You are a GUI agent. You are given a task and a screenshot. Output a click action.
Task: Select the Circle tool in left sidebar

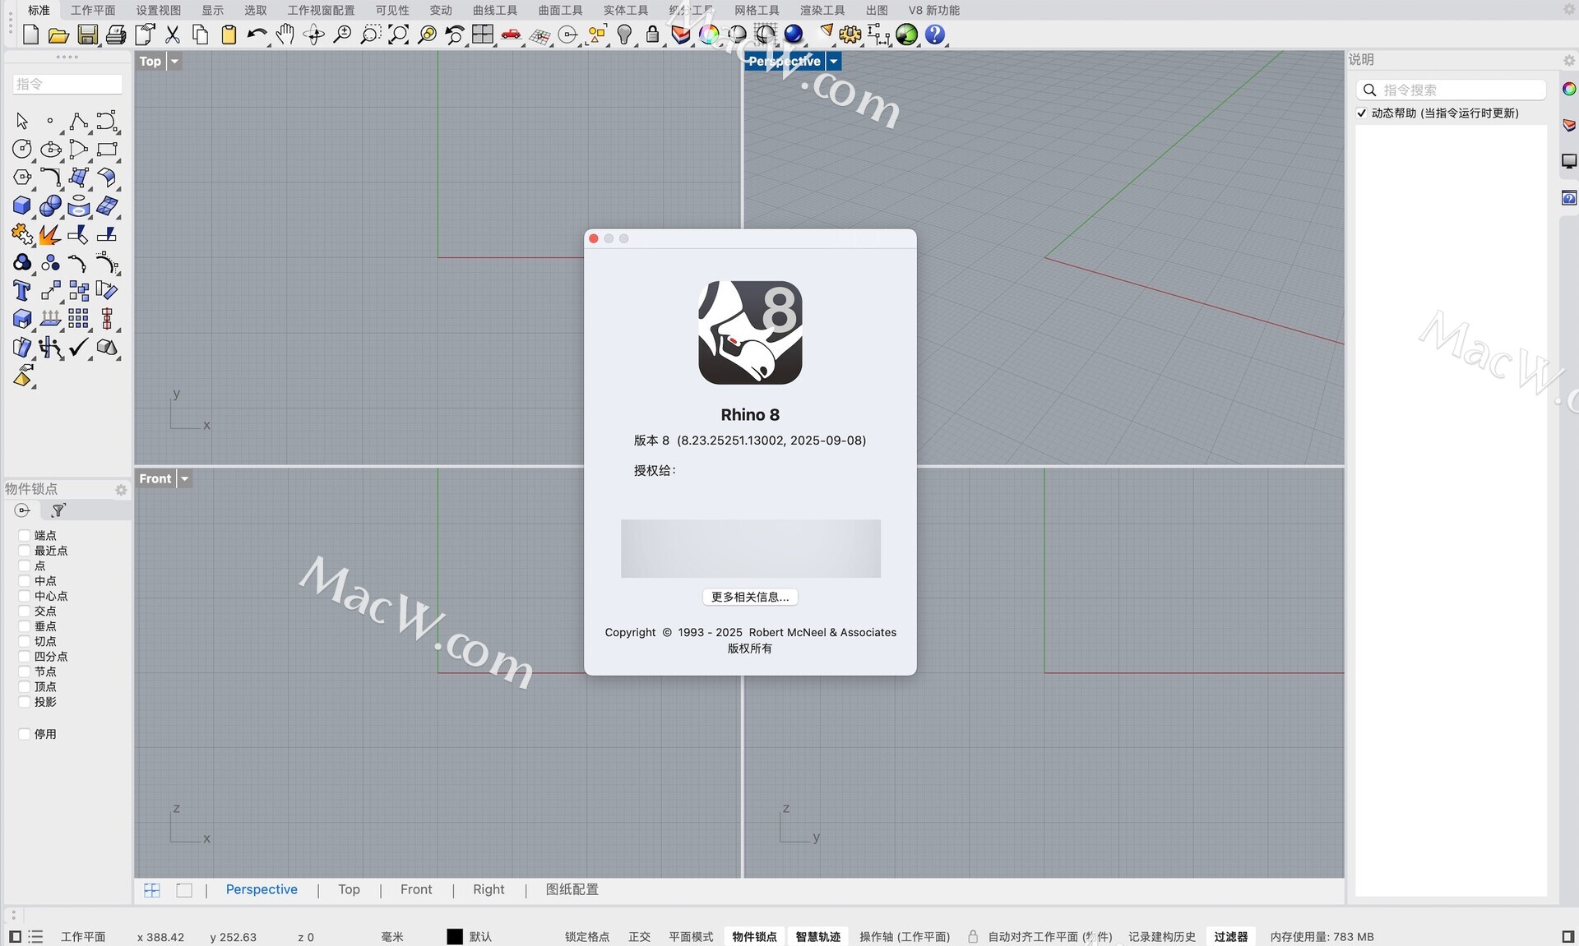tap(22, 150)
